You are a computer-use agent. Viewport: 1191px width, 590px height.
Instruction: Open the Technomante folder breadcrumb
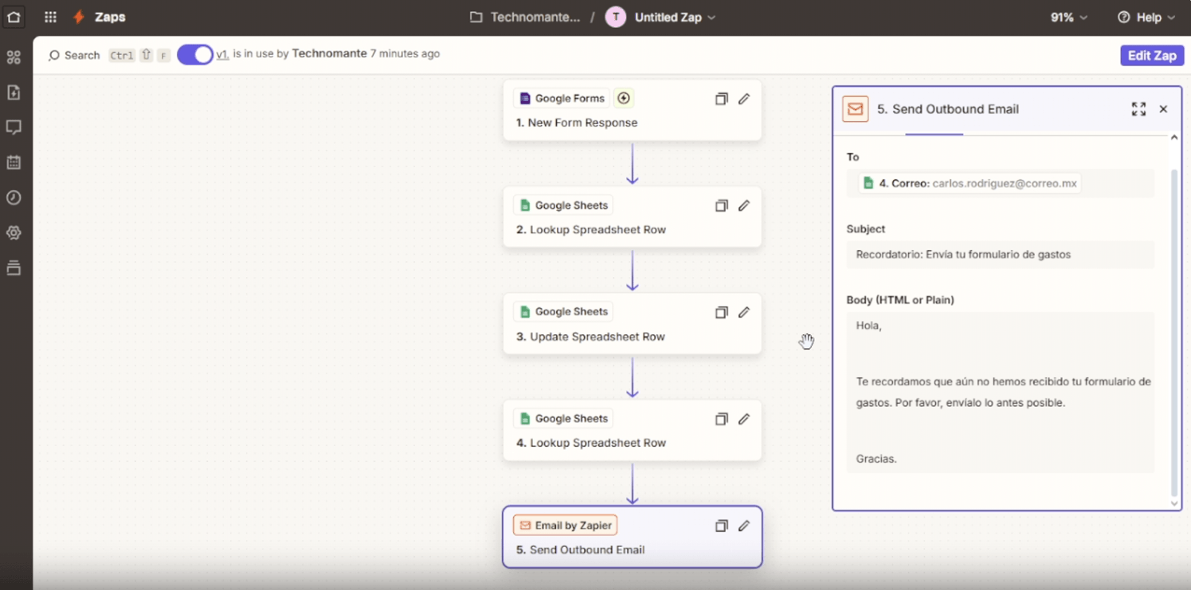[526, 18]
